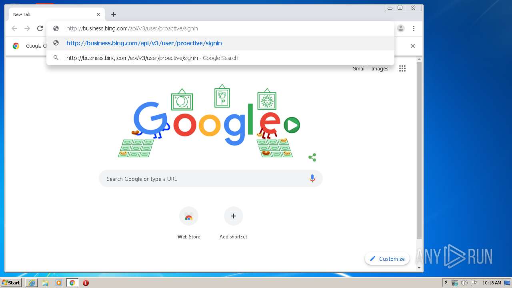Click the browser forward arrow
Image resolution: width=512 pixels, height=288 pixels.
pos(27,28)
